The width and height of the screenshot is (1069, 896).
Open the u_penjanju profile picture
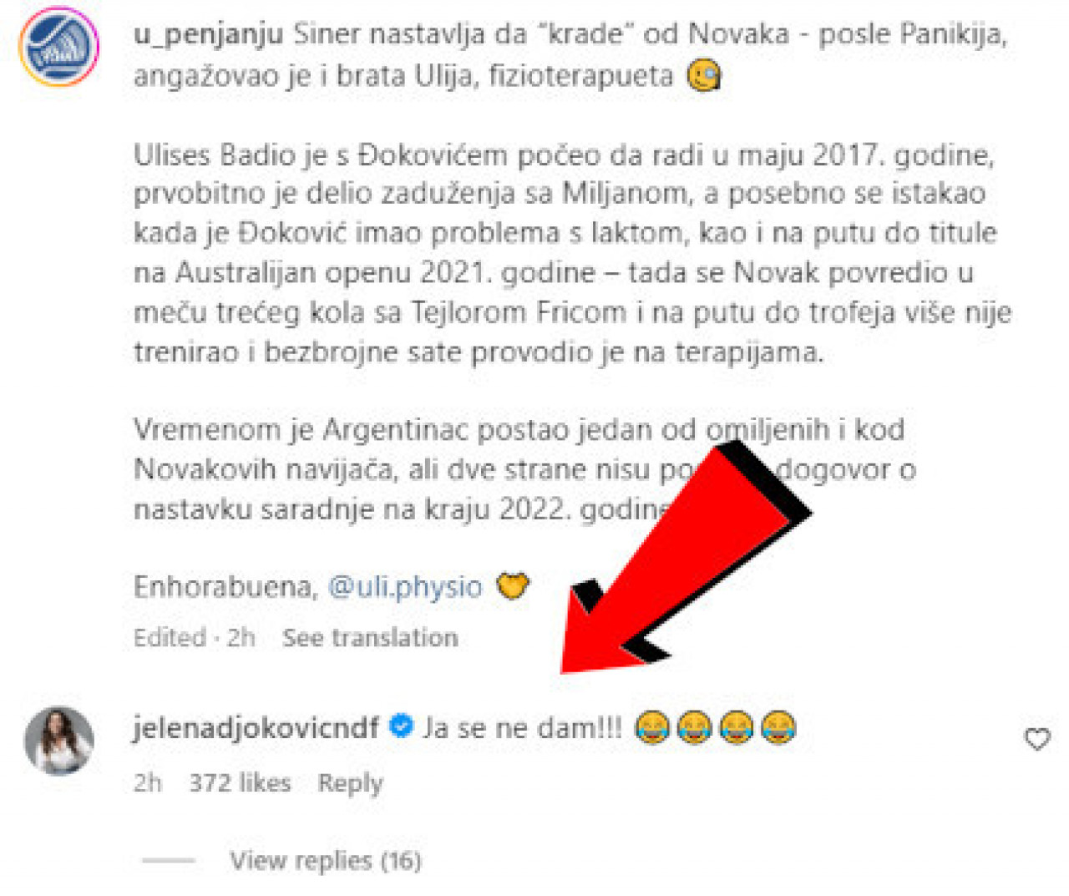tap(58, 47)
